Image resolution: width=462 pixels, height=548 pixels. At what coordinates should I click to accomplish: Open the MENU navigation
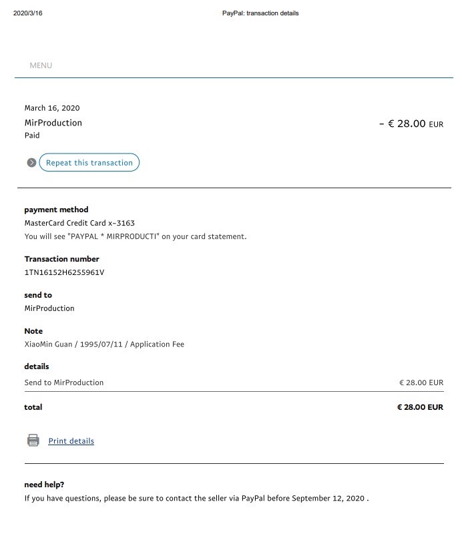(41, 65)
